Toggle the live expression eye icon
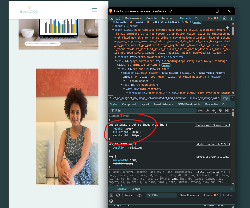Viewport: 250px width, 208px height. 139,195
